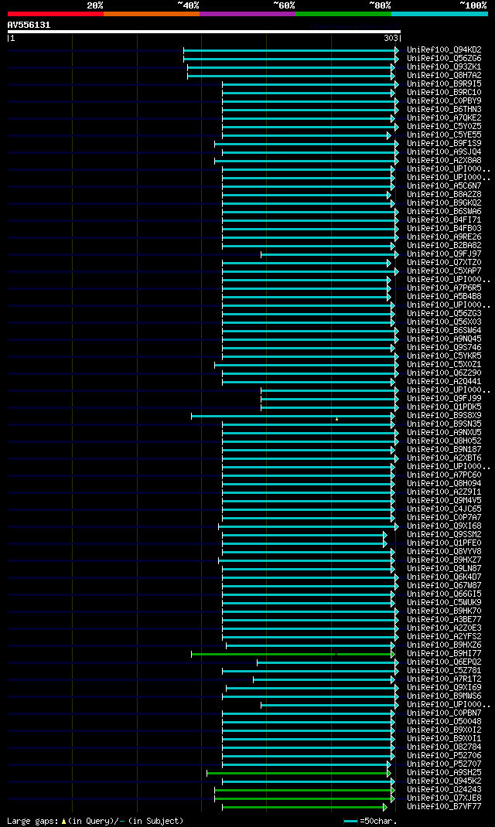Image resolution: width=495 pixels, height=827 pixels.
Task: Select the UniRef100_Q9SSM2 label
Action: point(444,535)
